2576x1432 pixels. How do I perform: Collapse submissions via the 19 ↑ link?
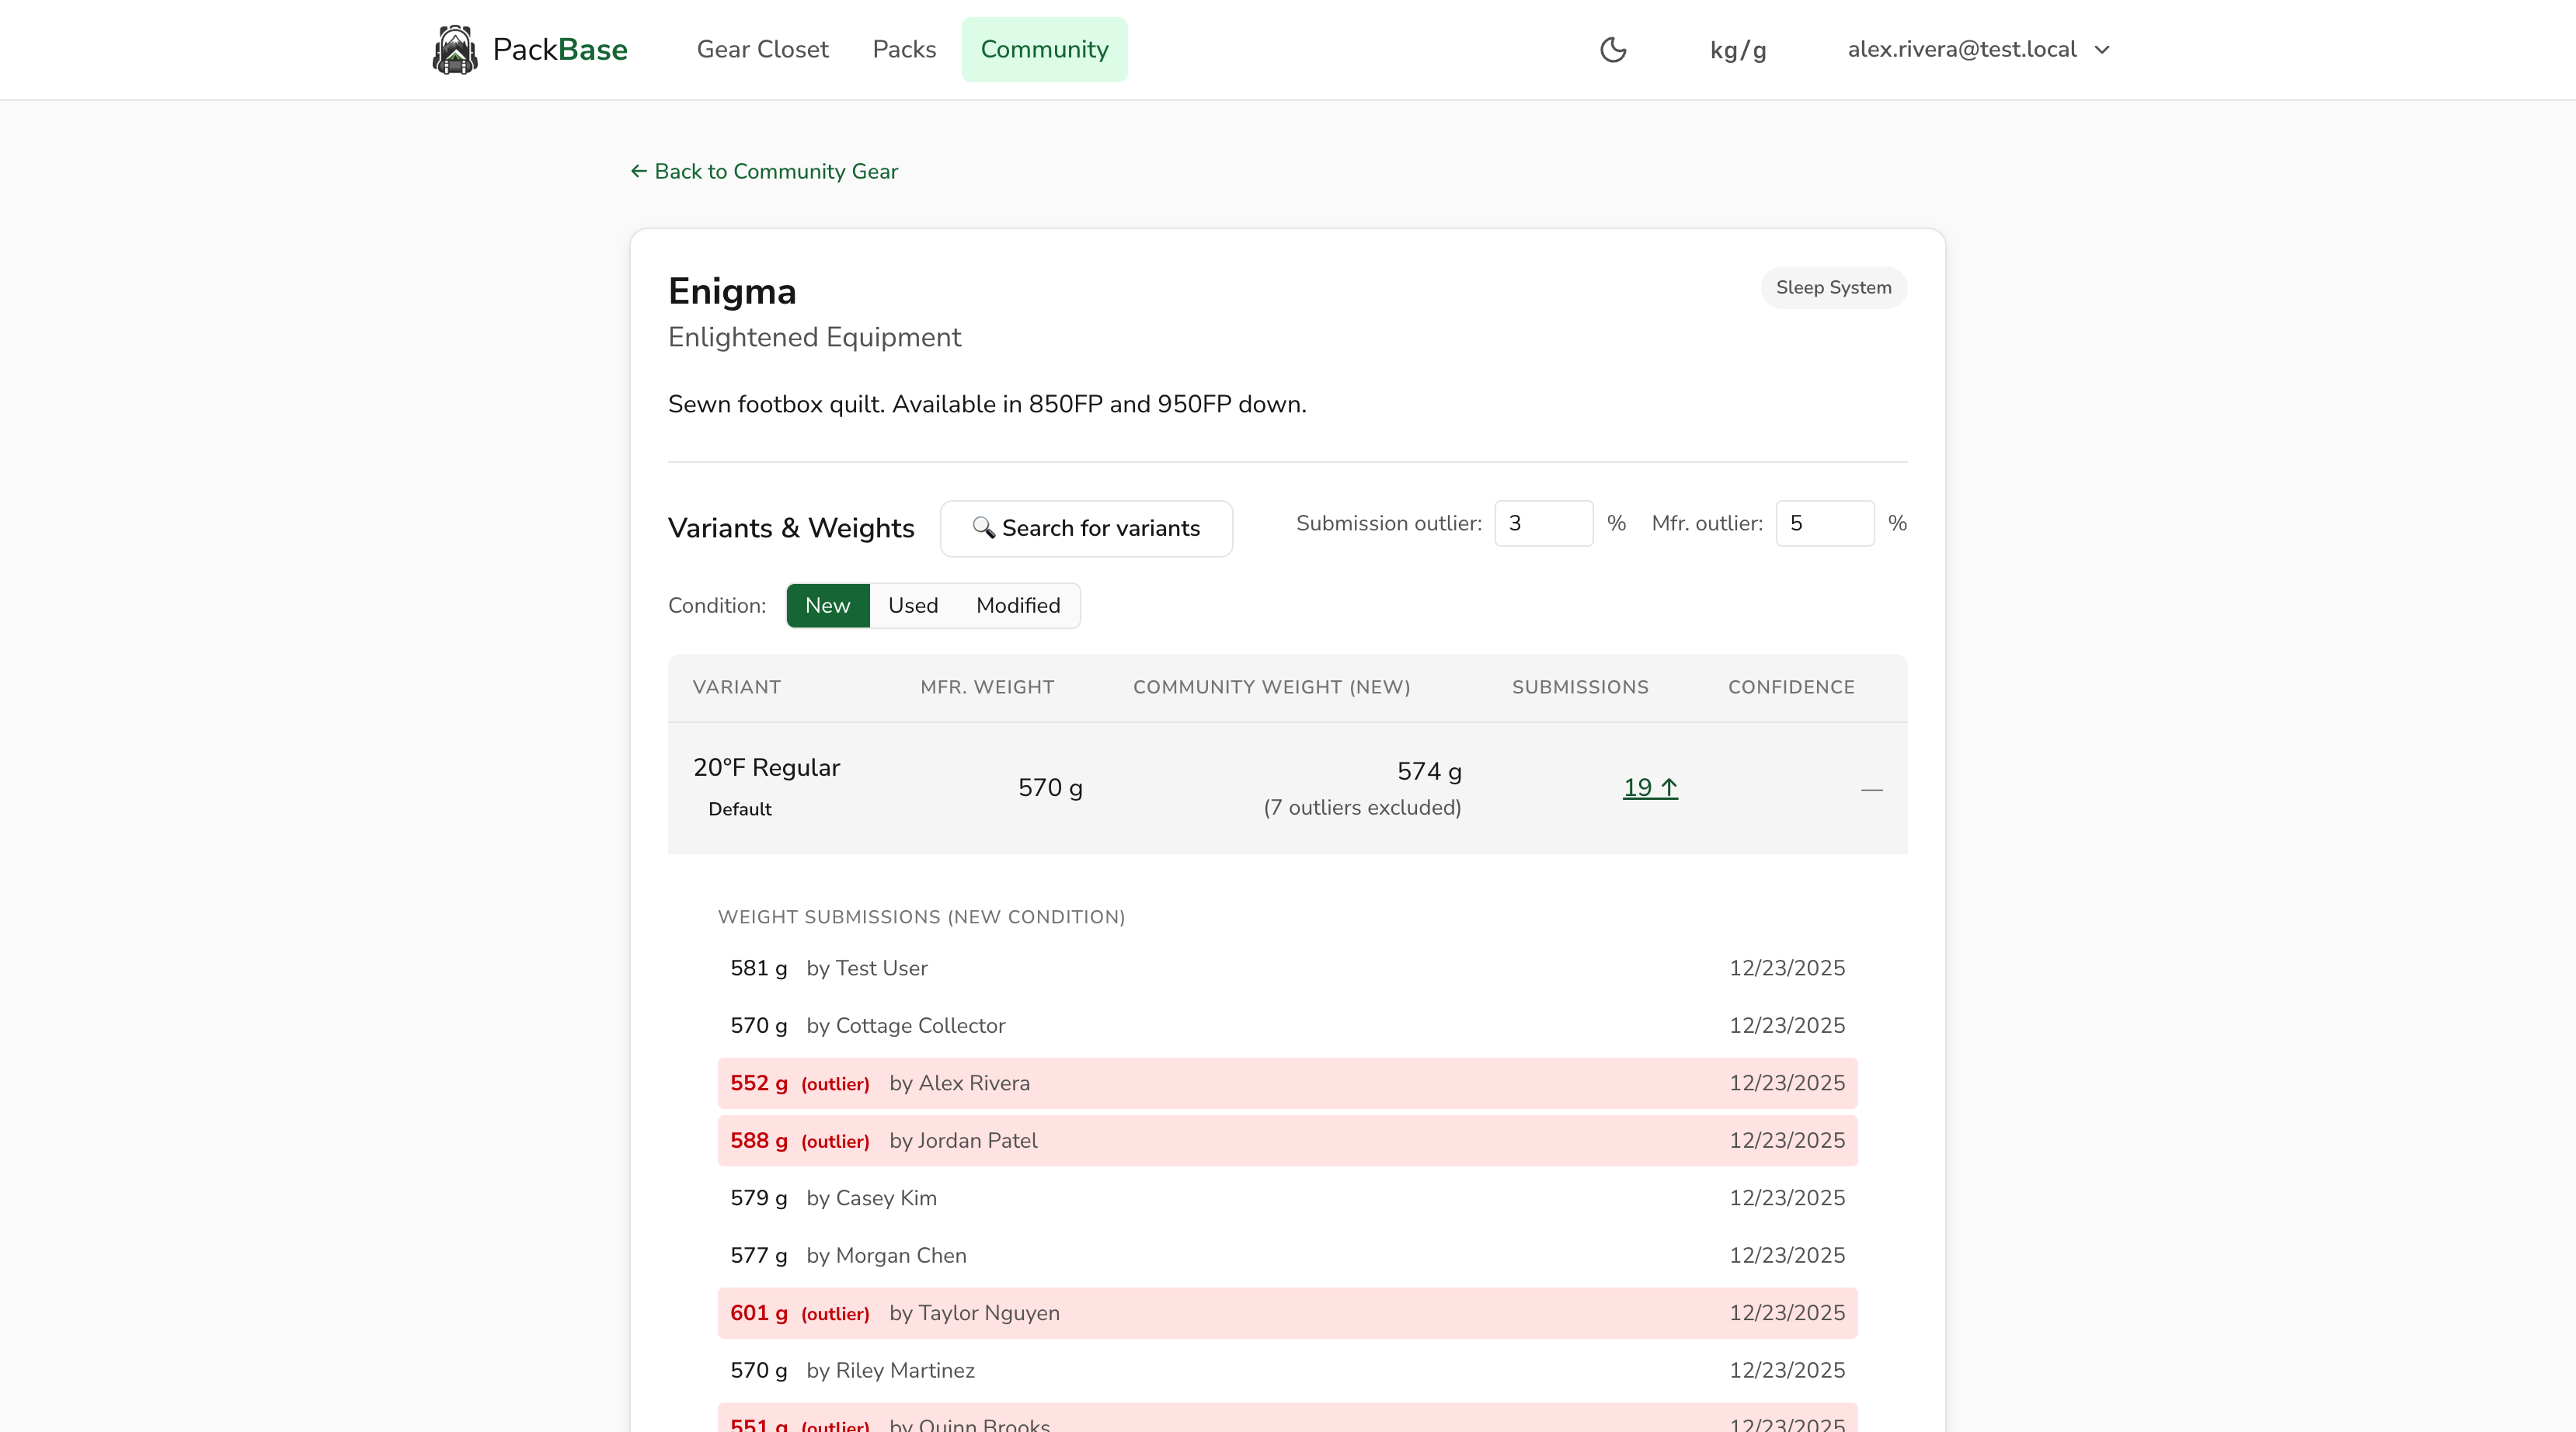click(x=1649, y=787)
